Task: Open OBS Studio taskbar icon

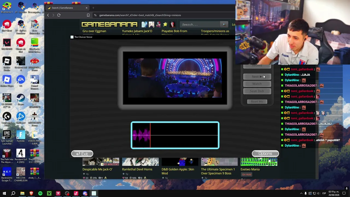Action: [67, 193]
